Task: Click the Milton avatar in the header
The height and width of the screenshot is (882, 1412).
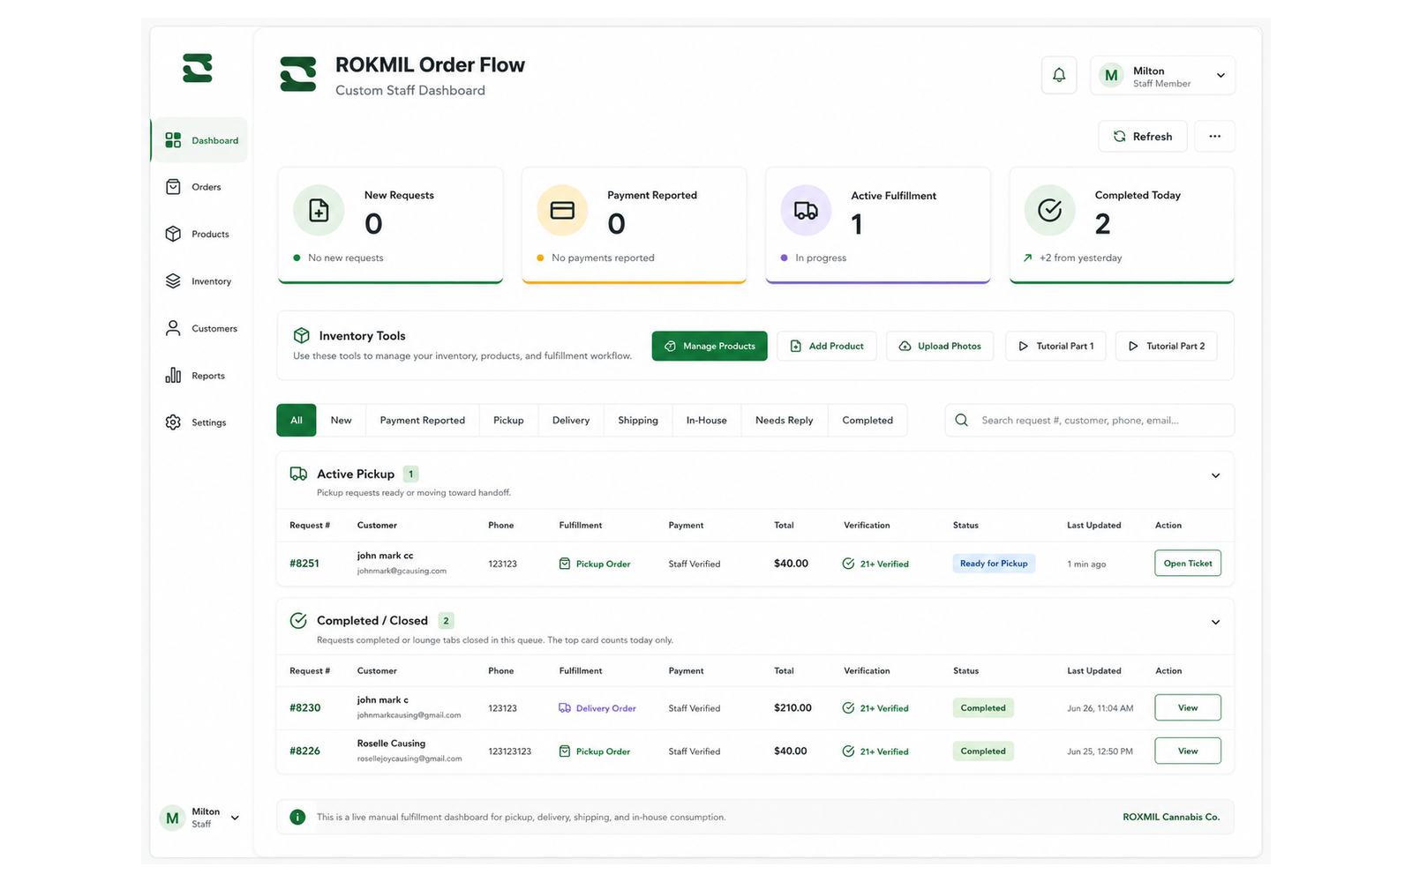Action: pos(1111,76)
